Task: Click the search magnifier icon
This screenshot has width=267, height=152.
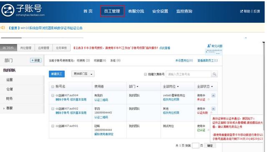Action: coord(214,74)
